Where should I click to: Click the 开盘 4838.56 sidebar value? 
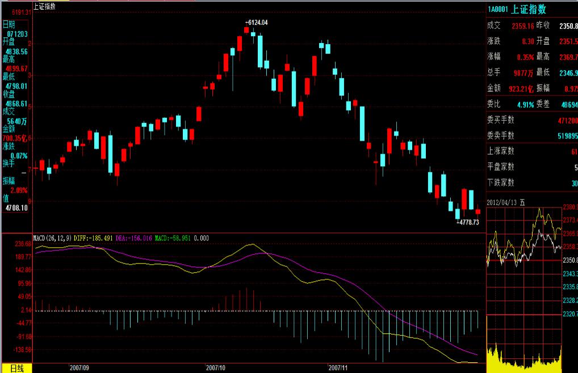(x=16, y=52)
